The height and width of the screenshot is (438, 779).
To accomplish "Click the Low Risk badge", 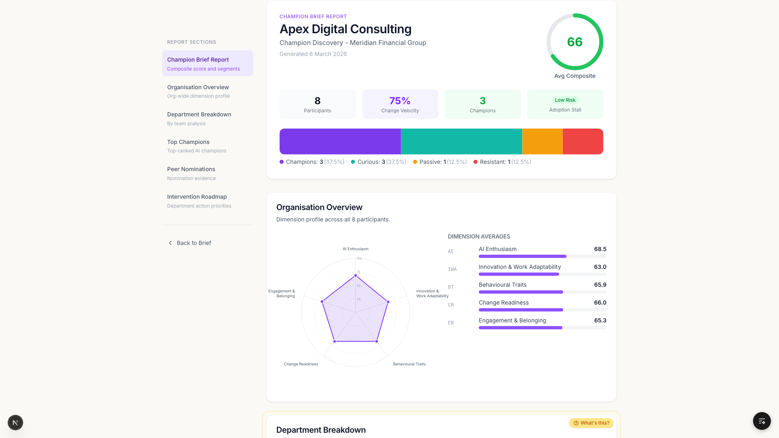I will [x=565, y=100].
